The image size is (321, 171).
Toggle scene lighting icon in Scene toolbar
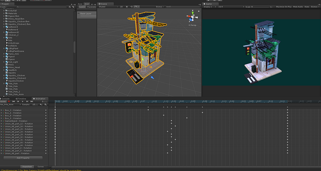(x=127, y=7)
